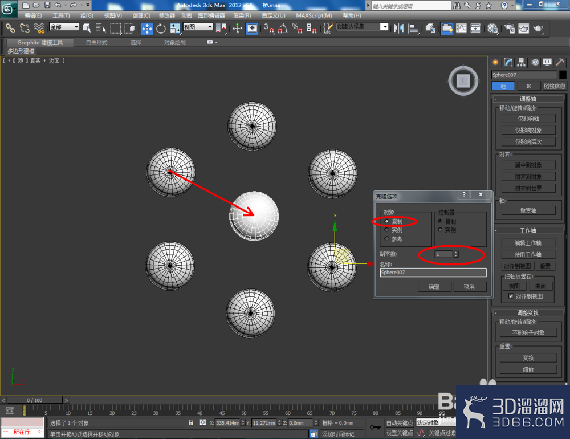Image resolution: width=570 pixels, height=439 pixels.
Task: Open the Hierarchy command panel tab
Action: point(522,62)
